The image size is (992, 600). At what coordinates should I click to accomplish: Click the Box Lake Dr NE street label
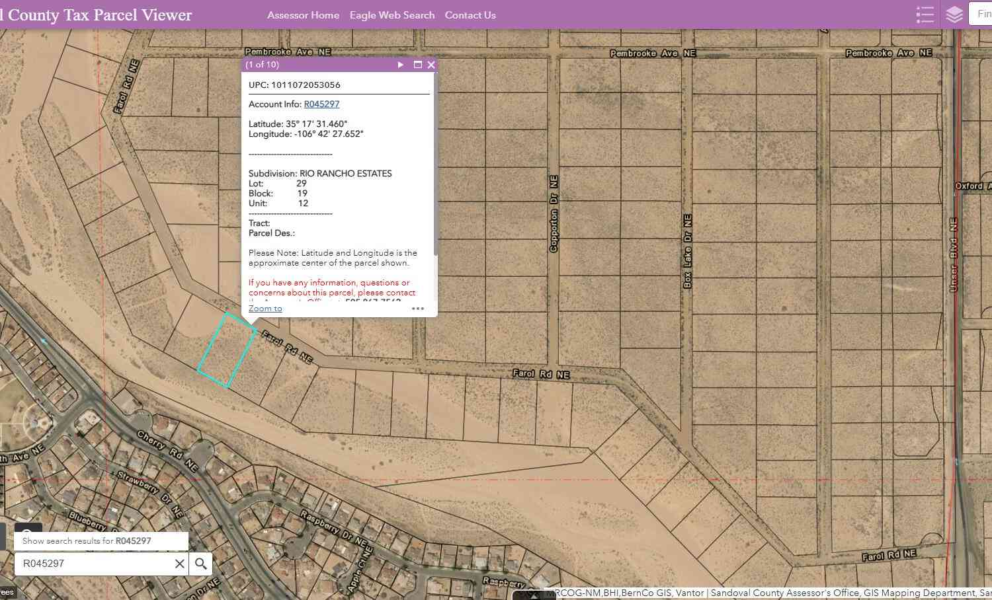tap(688, 250)
